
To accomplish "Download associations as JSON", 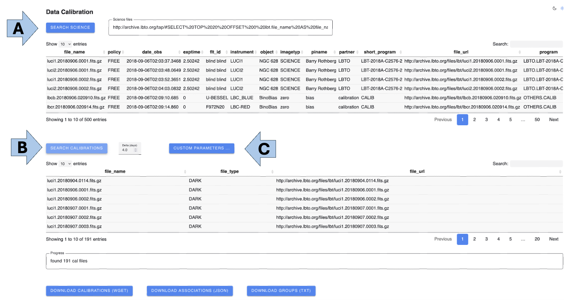I will tap(190, 291).
